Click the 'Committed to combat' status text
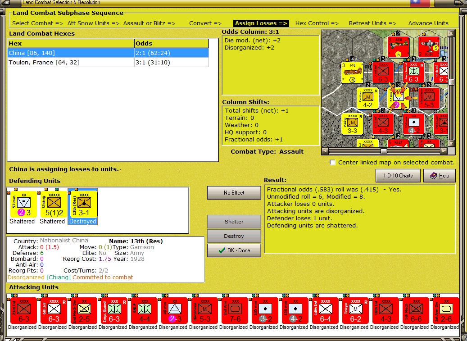 pyautogui.click(x=103, y=277)
